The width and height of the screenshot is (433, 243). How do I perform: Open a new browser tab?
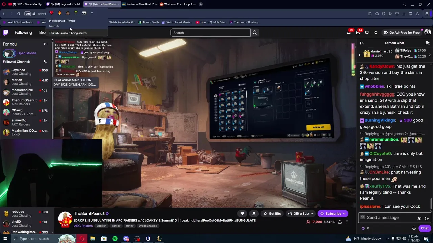point(201,4)
